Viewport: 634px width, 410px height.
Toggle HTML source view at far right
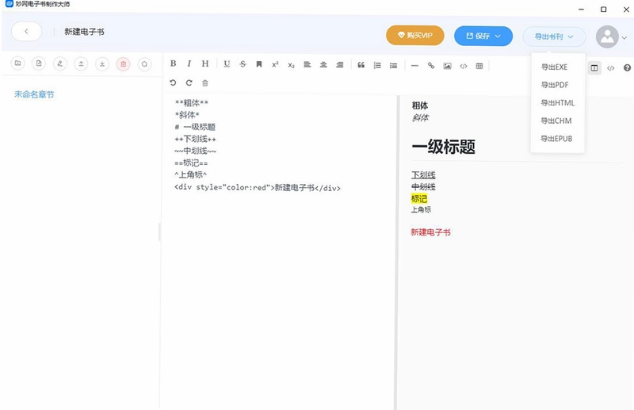pyautogui.click(x=611, y=68)
